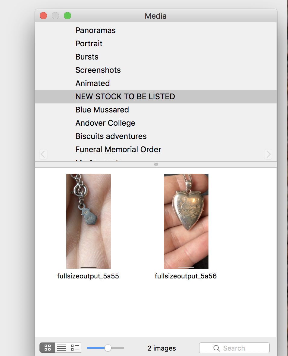Select fullsizeoutput_5a56 heart locket image
This screenshot has height=356, width=288.
(x=186, y=221)
